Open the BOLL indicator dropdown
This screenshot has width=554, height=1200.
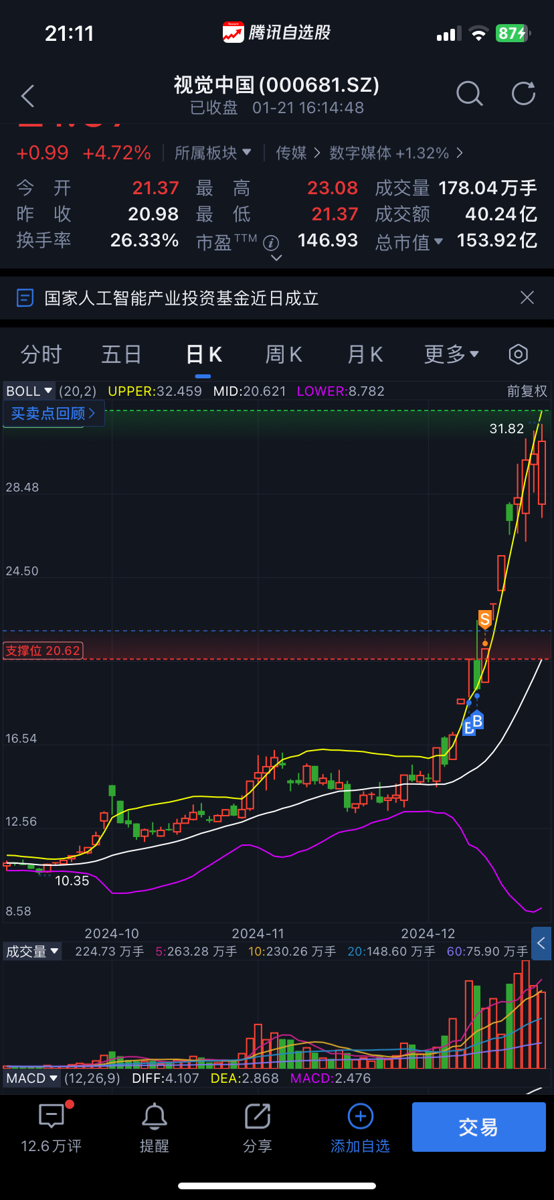pyautogui.click(x=29, y=391)
